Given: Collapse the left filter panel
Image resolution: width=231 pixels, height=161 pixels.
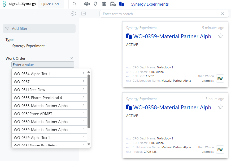Looking at the screenshot, I should click(83, 14).
